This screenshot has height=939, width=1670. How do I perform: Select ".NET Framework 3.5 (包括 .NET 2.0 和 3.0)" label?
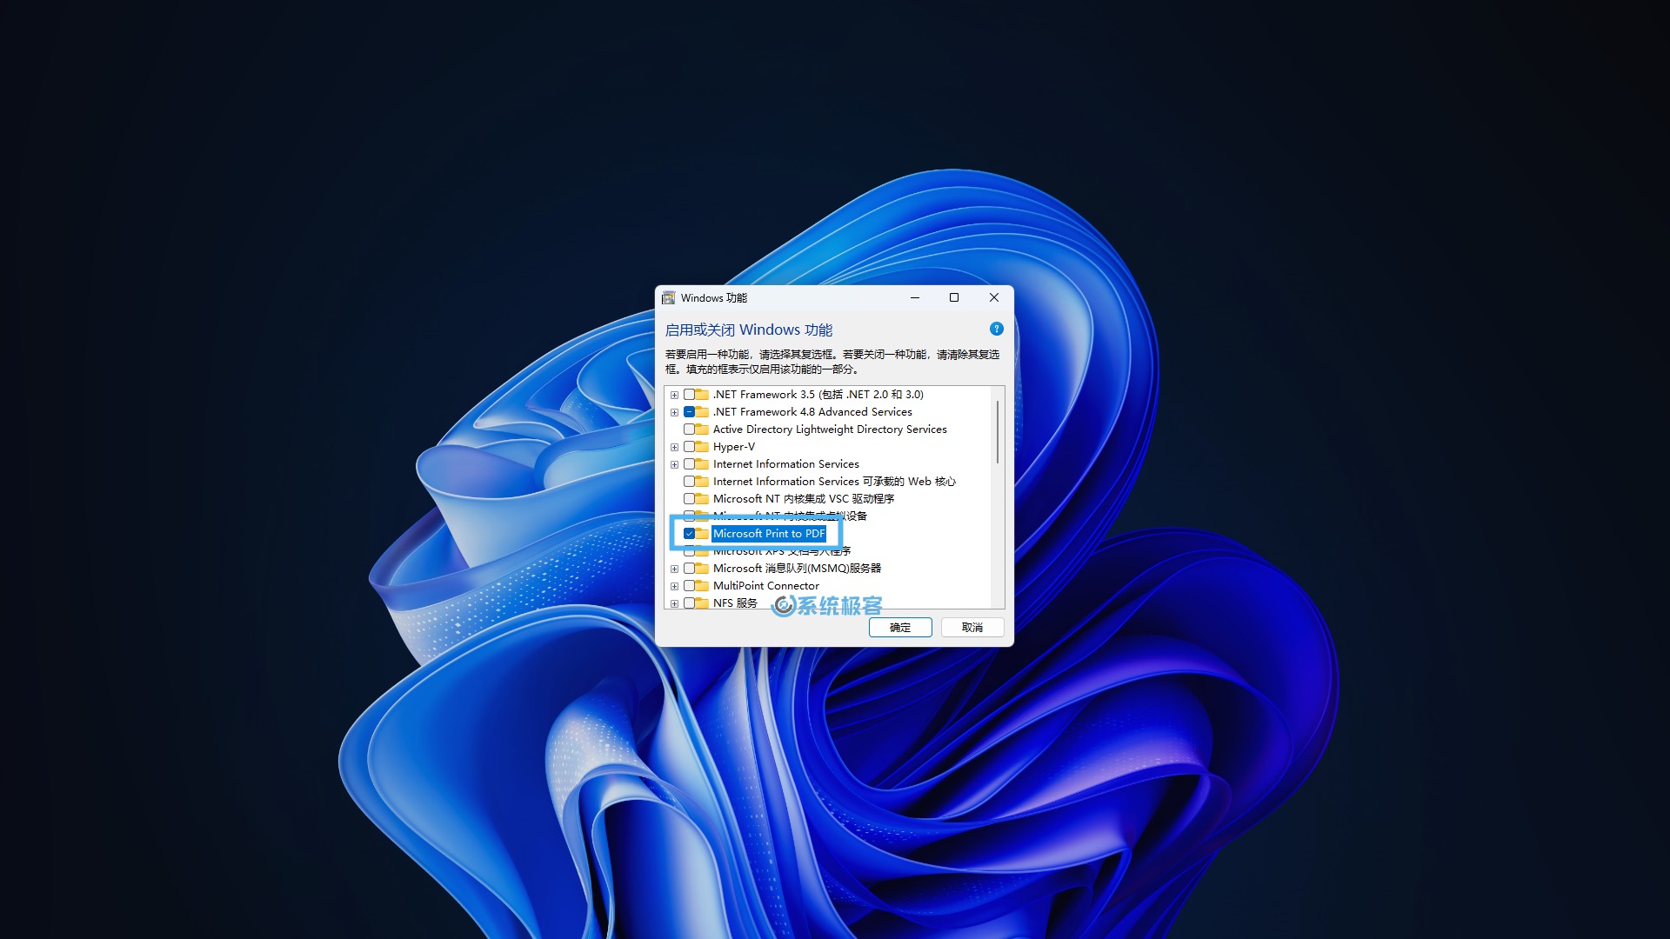pos(818,395)
